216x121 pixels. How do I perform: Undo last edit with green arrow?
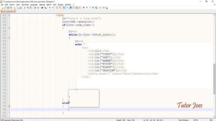point(35,8)
